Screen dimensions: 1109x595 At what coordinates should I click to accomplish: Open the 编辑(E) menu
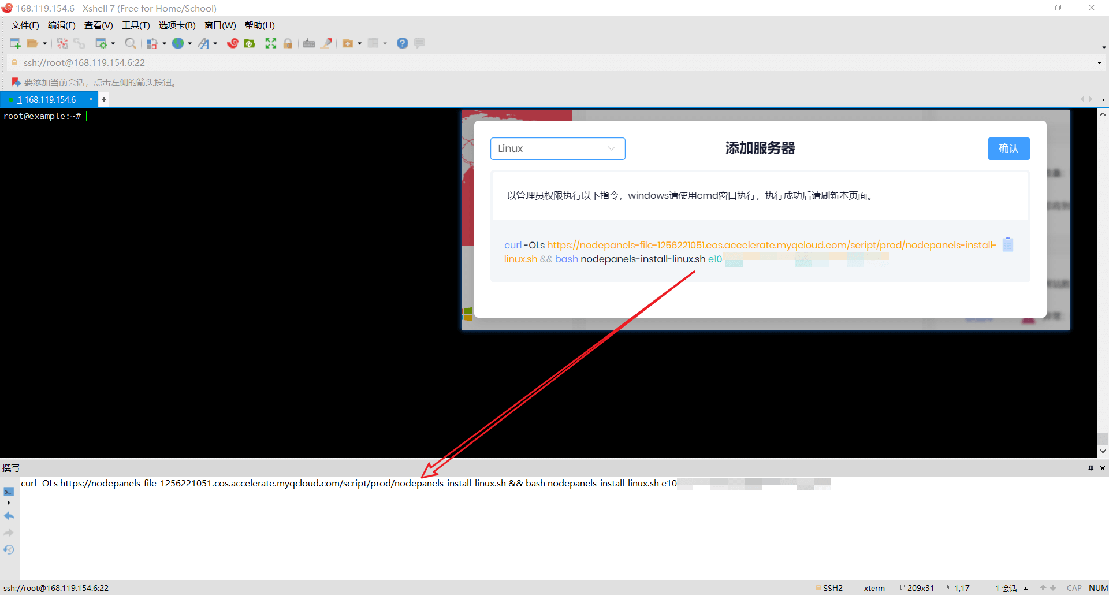(x=62, y=25)
